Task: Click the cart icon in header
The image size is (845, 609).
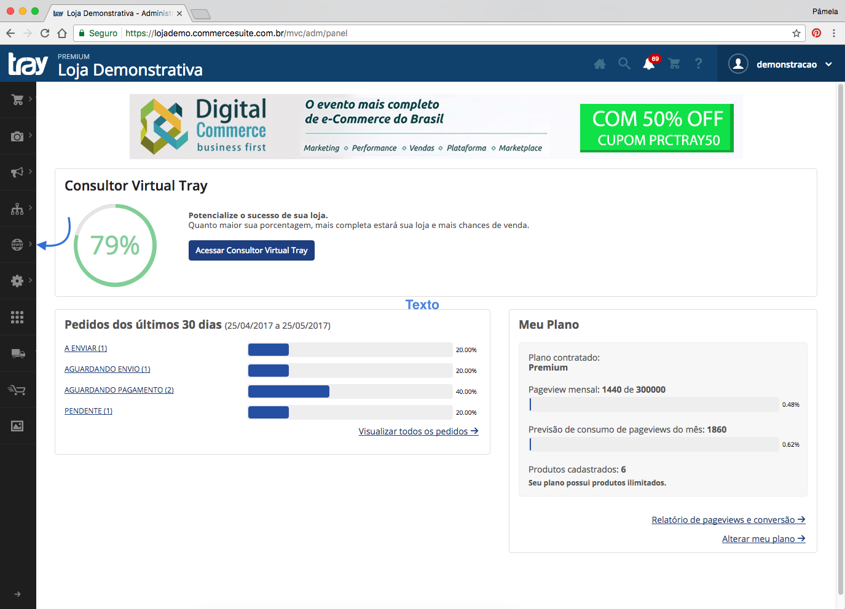Action: 674,63
